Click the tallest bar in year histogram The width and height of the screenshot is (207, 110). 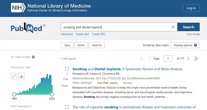pyautogui.click(x=47, y=84)
